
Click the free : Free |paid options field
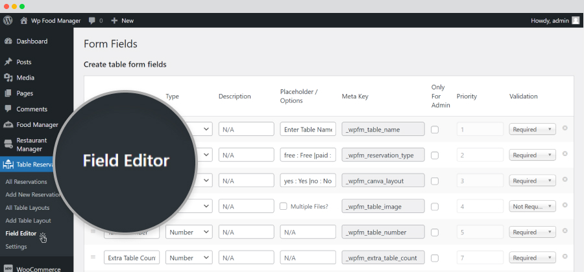[x=308, y=155]
